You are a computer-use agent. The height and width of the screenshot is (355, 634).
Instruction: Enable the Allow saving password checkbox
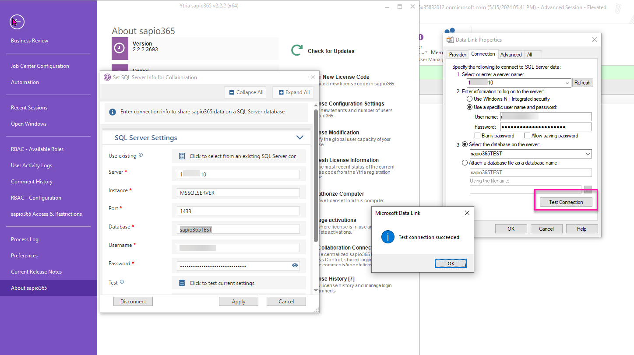point(527,135)
